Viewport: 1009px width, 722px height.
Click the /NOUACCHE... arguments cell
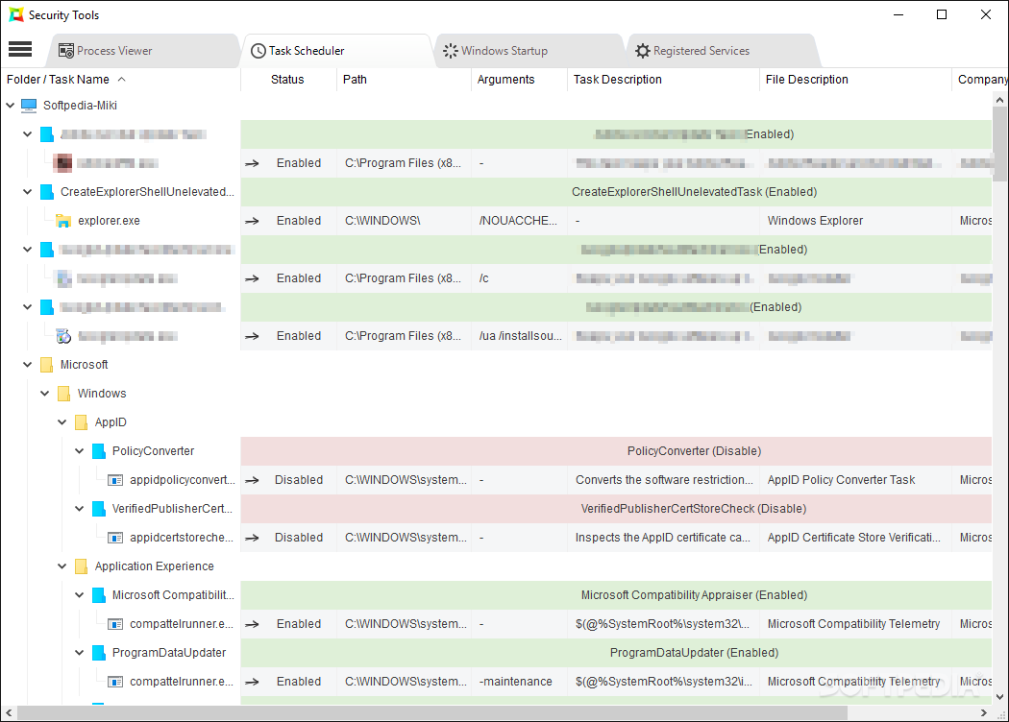[519, 221]
